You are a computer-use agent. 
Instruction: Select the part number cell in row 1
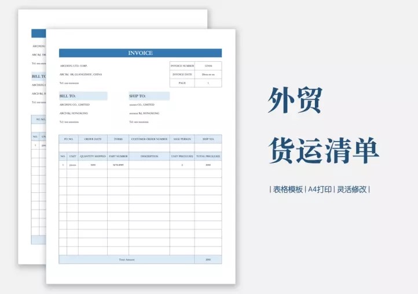[x=118, y=165]
